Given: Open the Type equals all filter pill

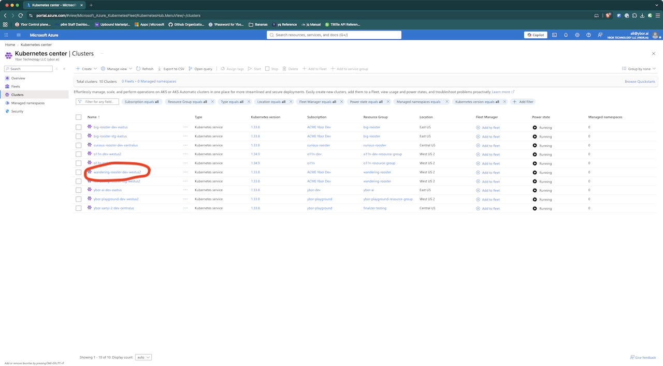Looking at the screenshot, I should (232, 102).
